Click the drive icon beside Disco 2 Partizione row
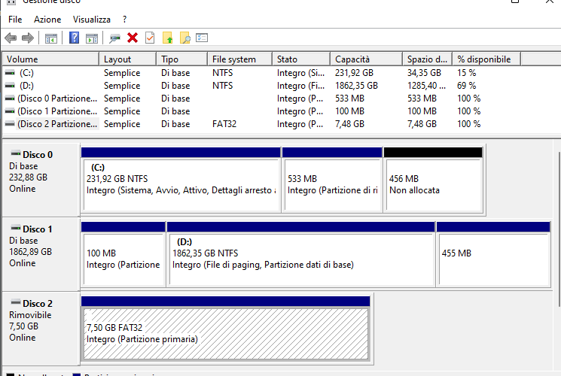This screenshot has height=376, width=561. point(10,124)
